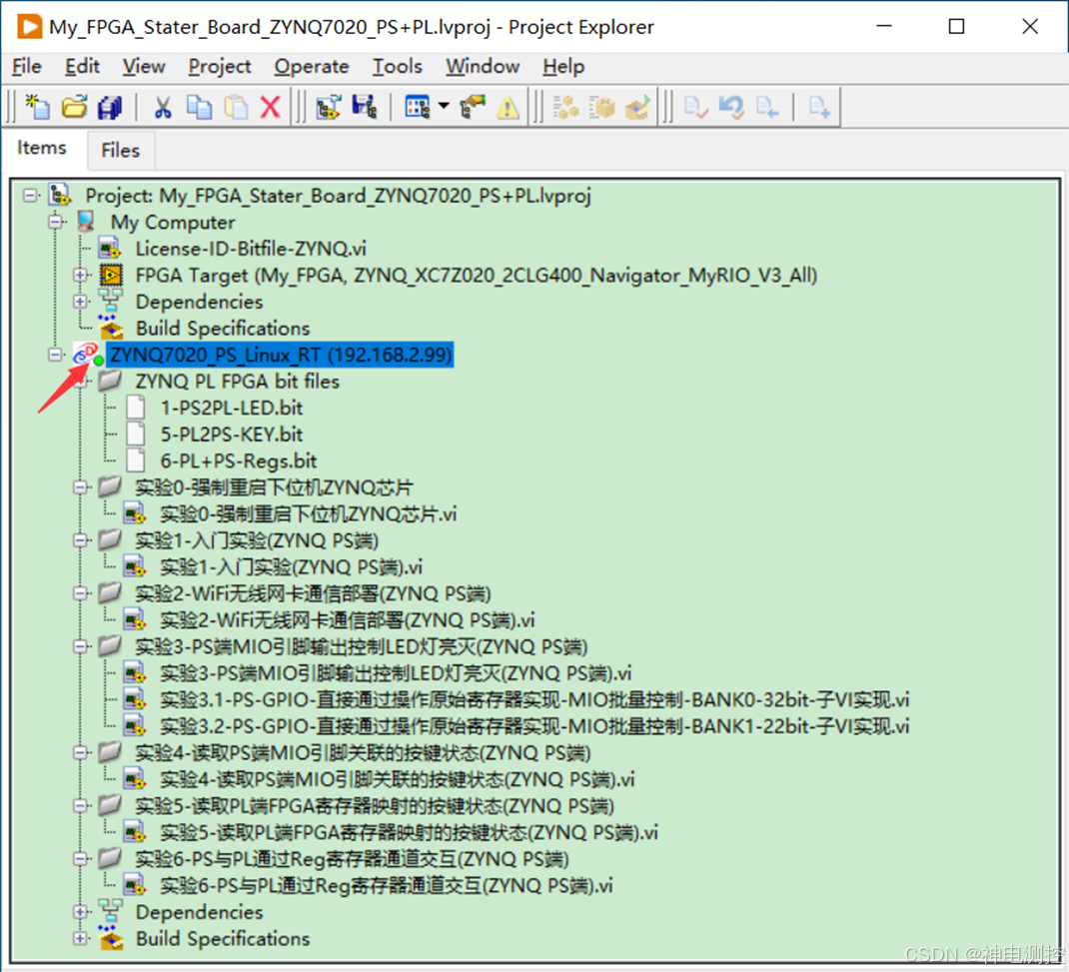Select 实验5-读取PL端FPGA寄存器映射的按键状态.vi
The width and height of the screenshot is (1069, 972).
click(x=409, y=832)
